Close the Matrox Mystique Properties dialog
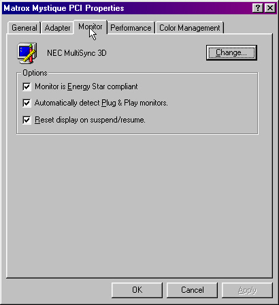Screen dimensions: 279x305 (270, 8)
